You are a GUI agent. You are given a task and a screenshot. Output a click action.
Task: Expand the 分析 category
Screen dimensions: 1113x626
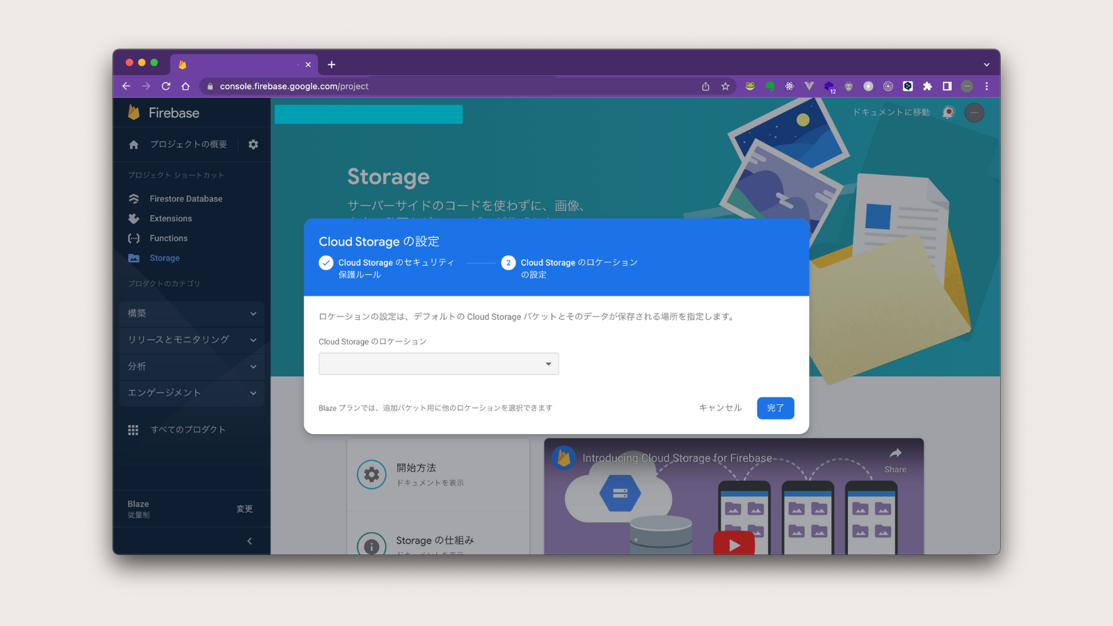click(x=191, y=367)
